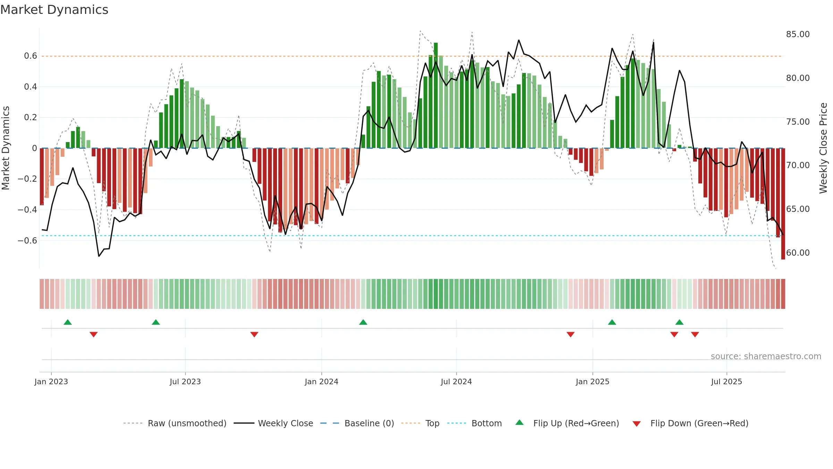Select the flip-up marker just after Jan 2025
833x469 pixels.
tap(612, 322)
